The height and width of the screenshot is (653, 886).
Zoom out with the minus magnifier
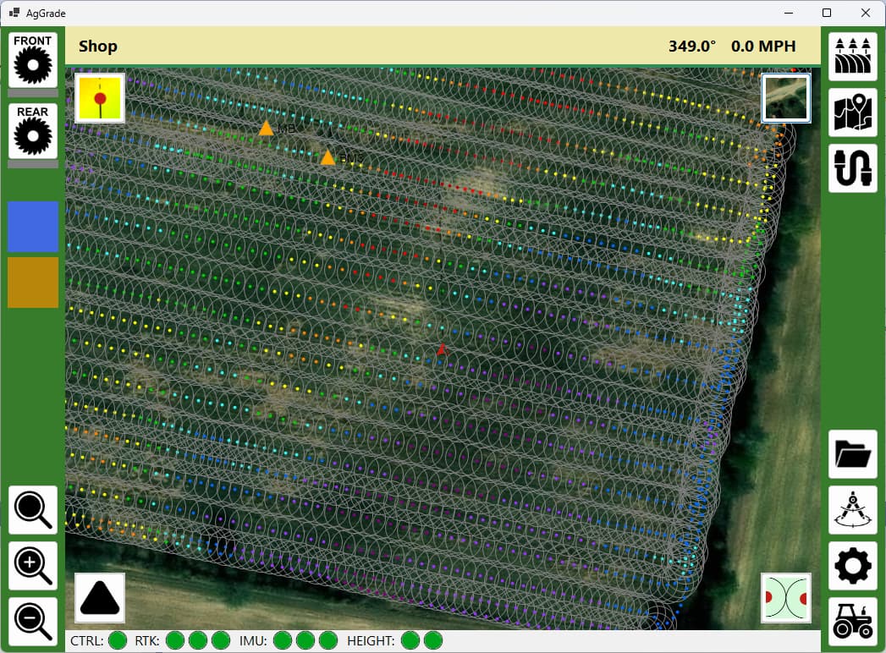33,622
